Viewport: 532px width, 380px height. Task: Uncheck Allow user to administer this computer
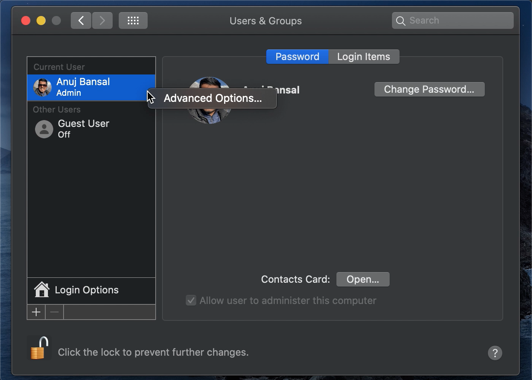[x=191, y=300]
